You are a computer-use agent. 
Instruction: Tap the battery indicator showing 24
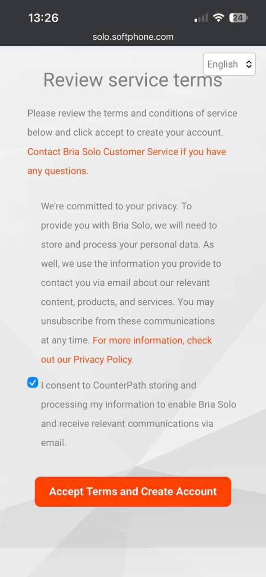pyautogui.click(x=239, y=18)
